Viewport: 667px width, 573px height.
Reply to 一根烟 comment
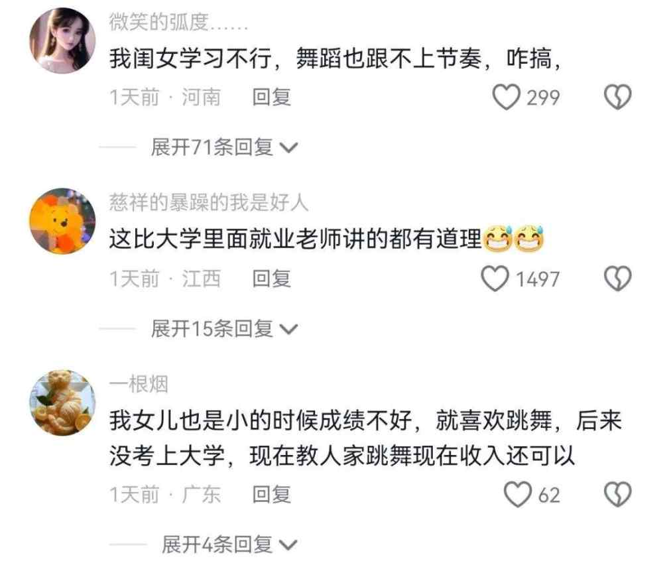(271, 494)
